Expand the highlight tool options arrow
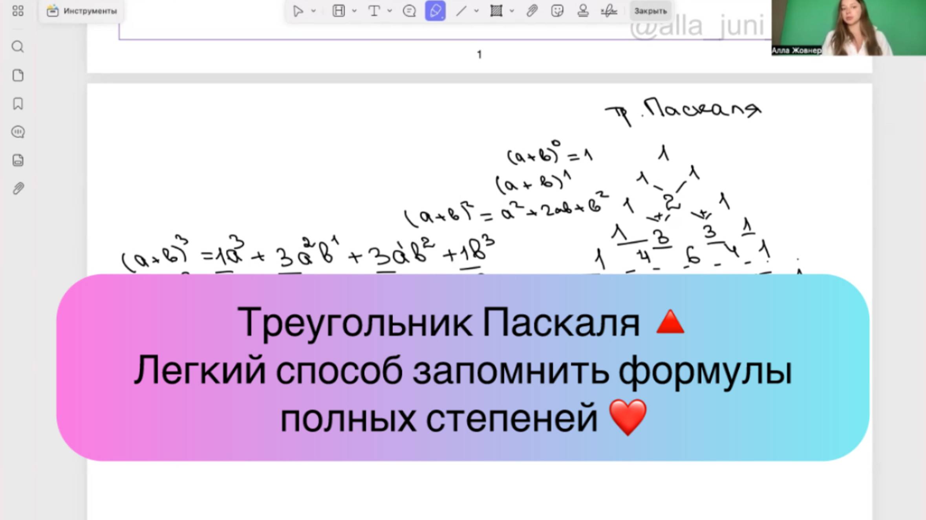 354,11
